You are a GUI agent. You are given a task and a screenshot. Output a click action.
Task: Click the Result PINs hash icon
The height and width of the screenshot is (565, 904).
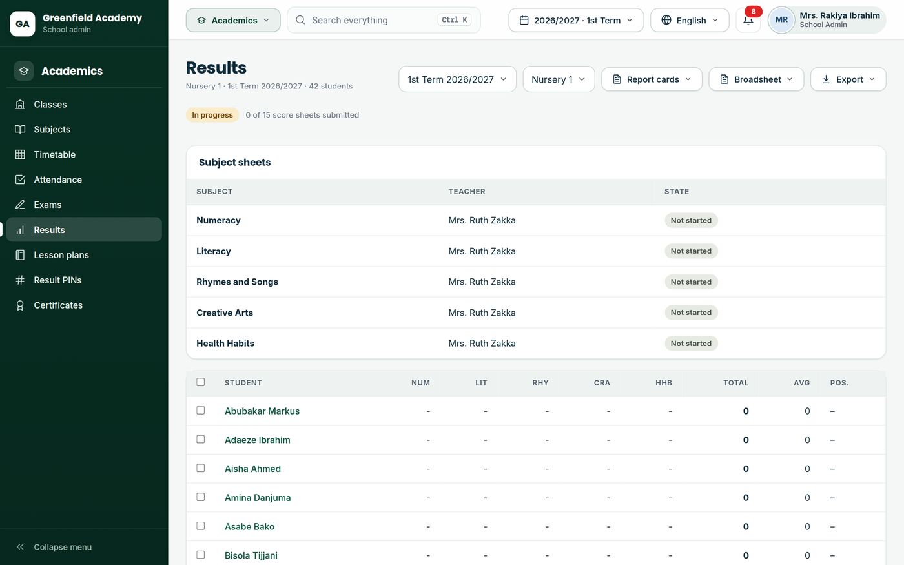(x=20, y=280)
